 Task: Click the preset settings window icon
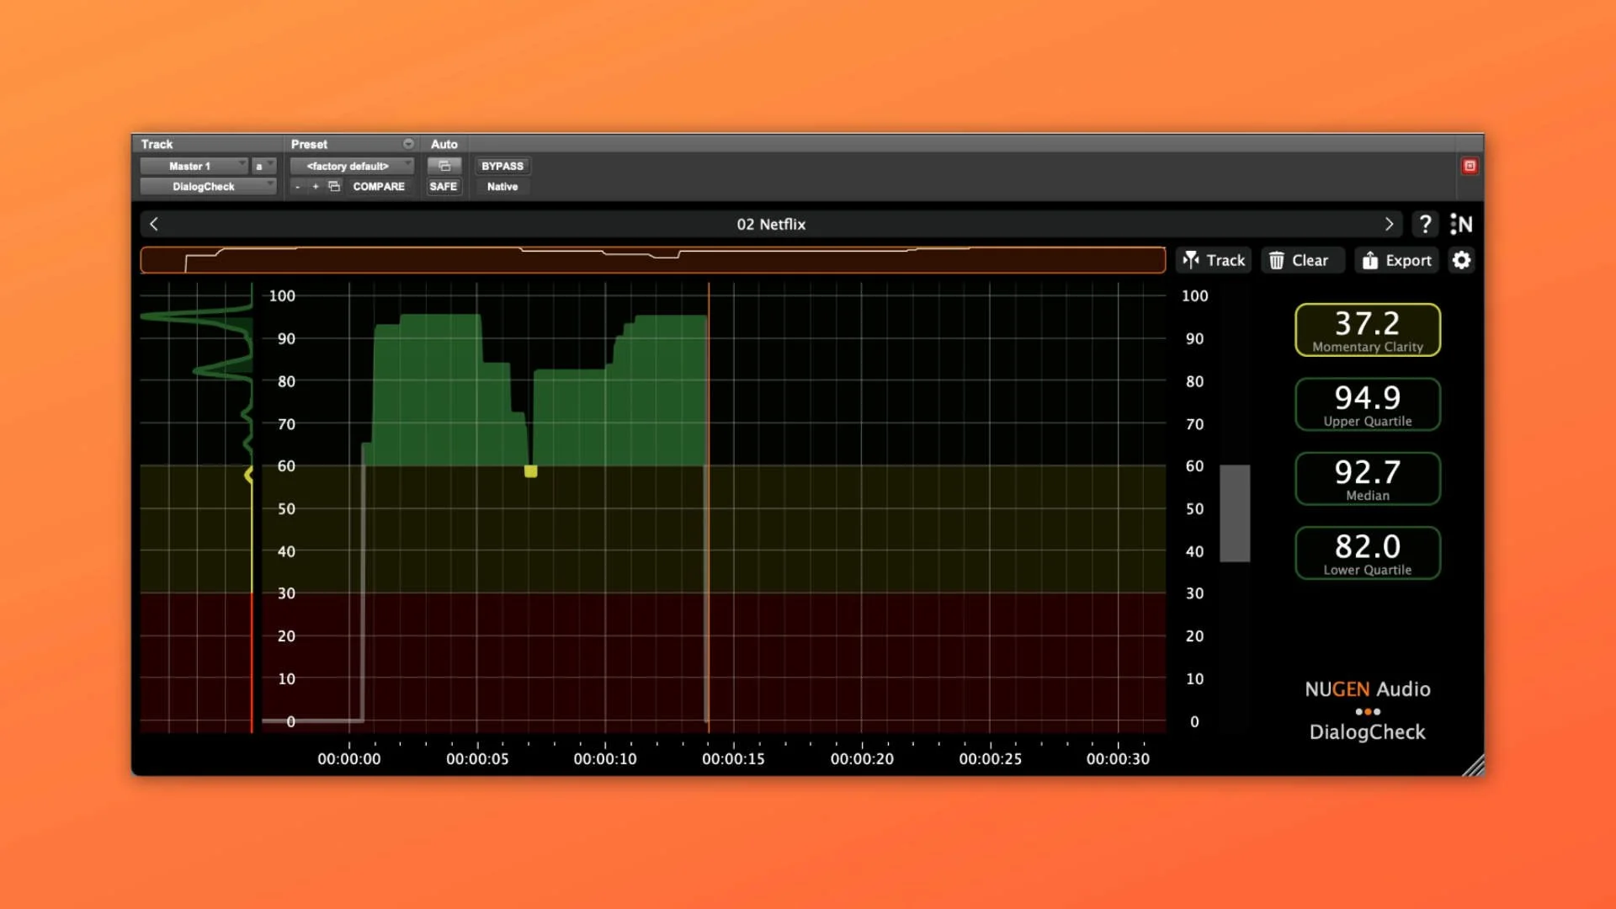(334, 186)
